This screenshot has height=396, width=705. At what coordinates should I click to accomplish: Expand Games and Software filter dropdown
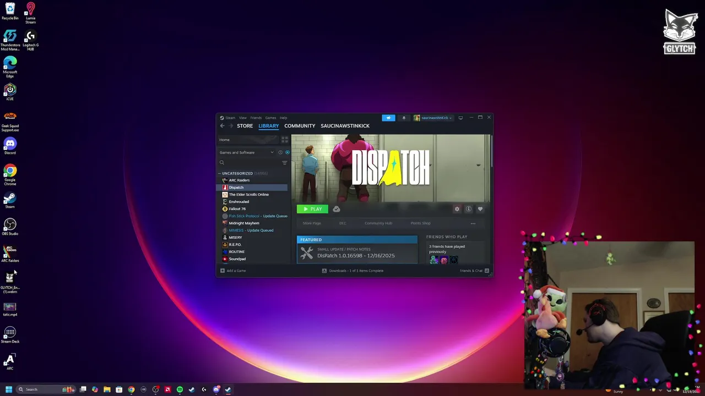[x=246, y=152]
